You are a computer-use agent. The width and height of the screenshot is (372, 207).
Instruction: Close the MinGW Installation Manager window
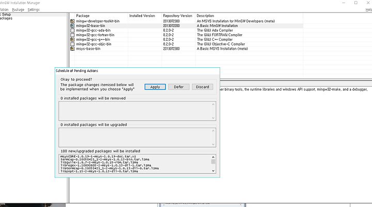click(368, 3)
